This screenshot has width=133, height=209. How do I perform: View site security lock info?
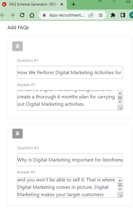pyautogui.click(x=44, y=15)
